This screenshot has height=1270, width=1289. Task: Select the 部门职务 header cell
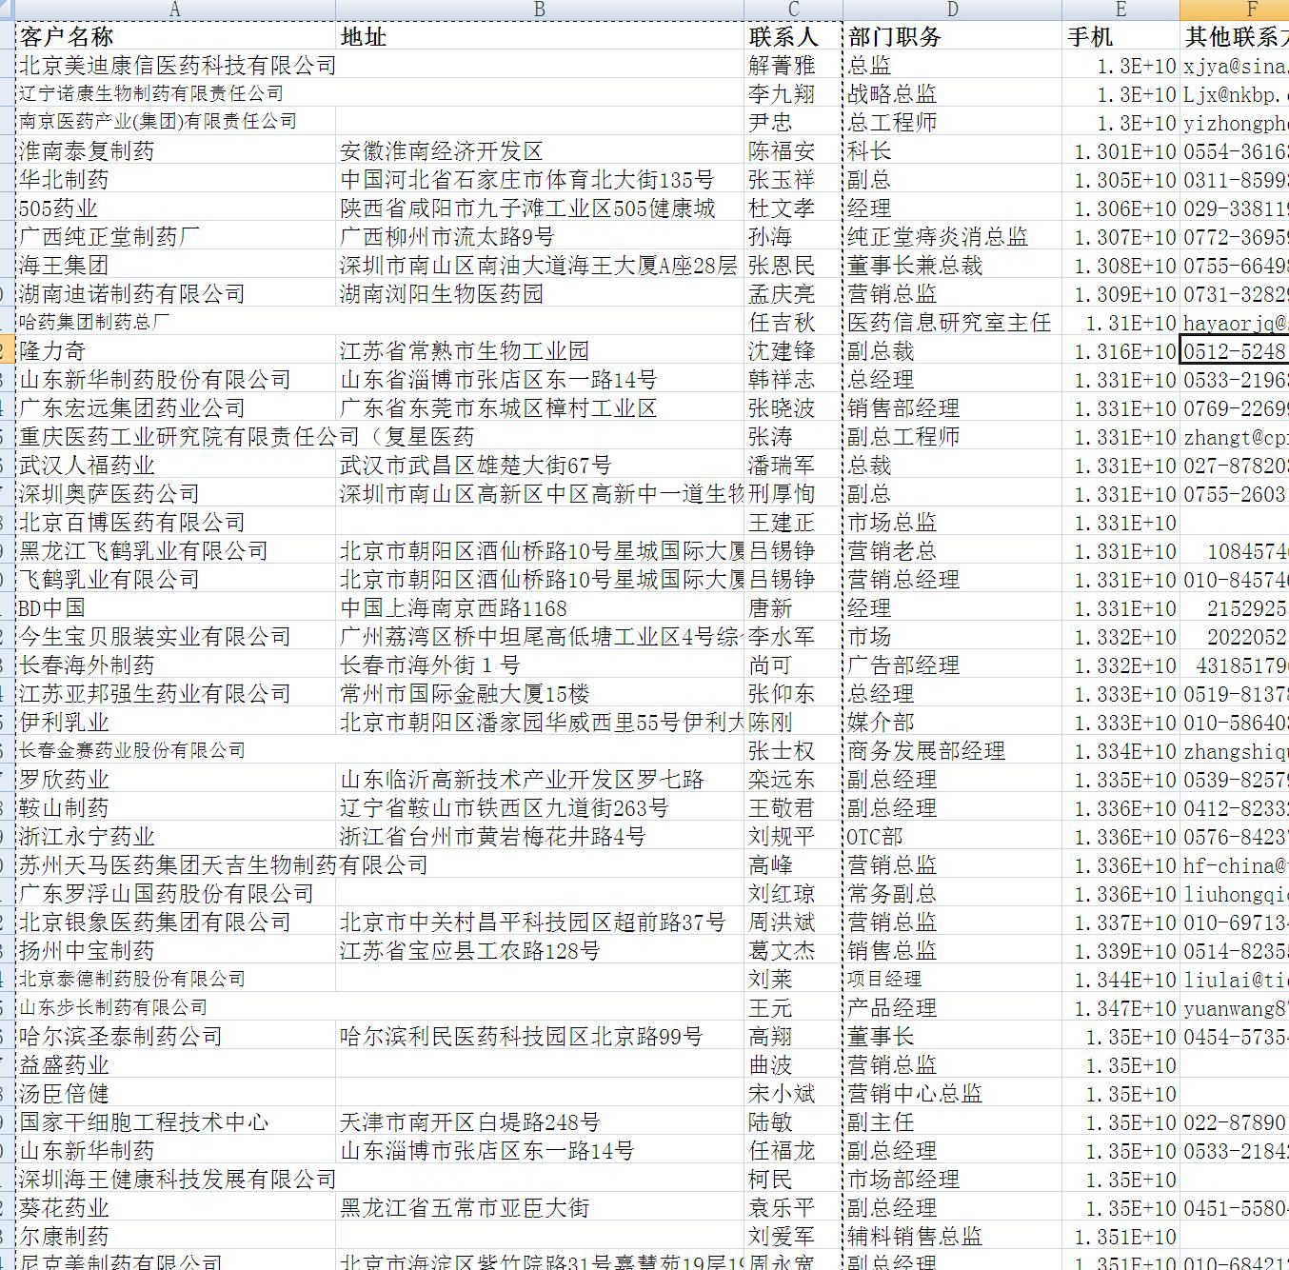coord(895,37)
